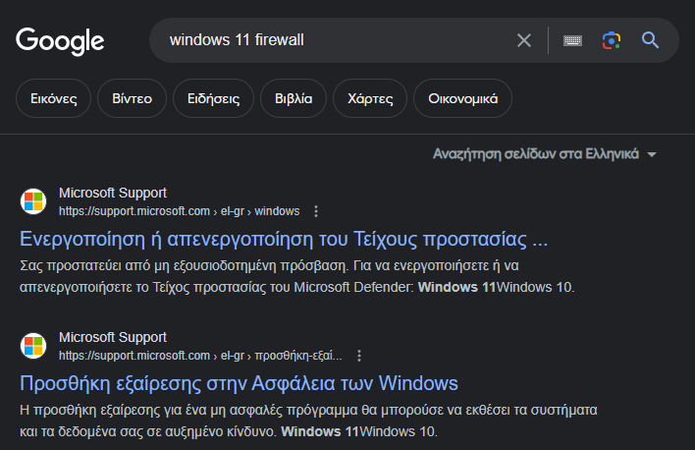
Task: Click 'Microsoft Support' site name of the second result
Action: click(x=113, y=337)
